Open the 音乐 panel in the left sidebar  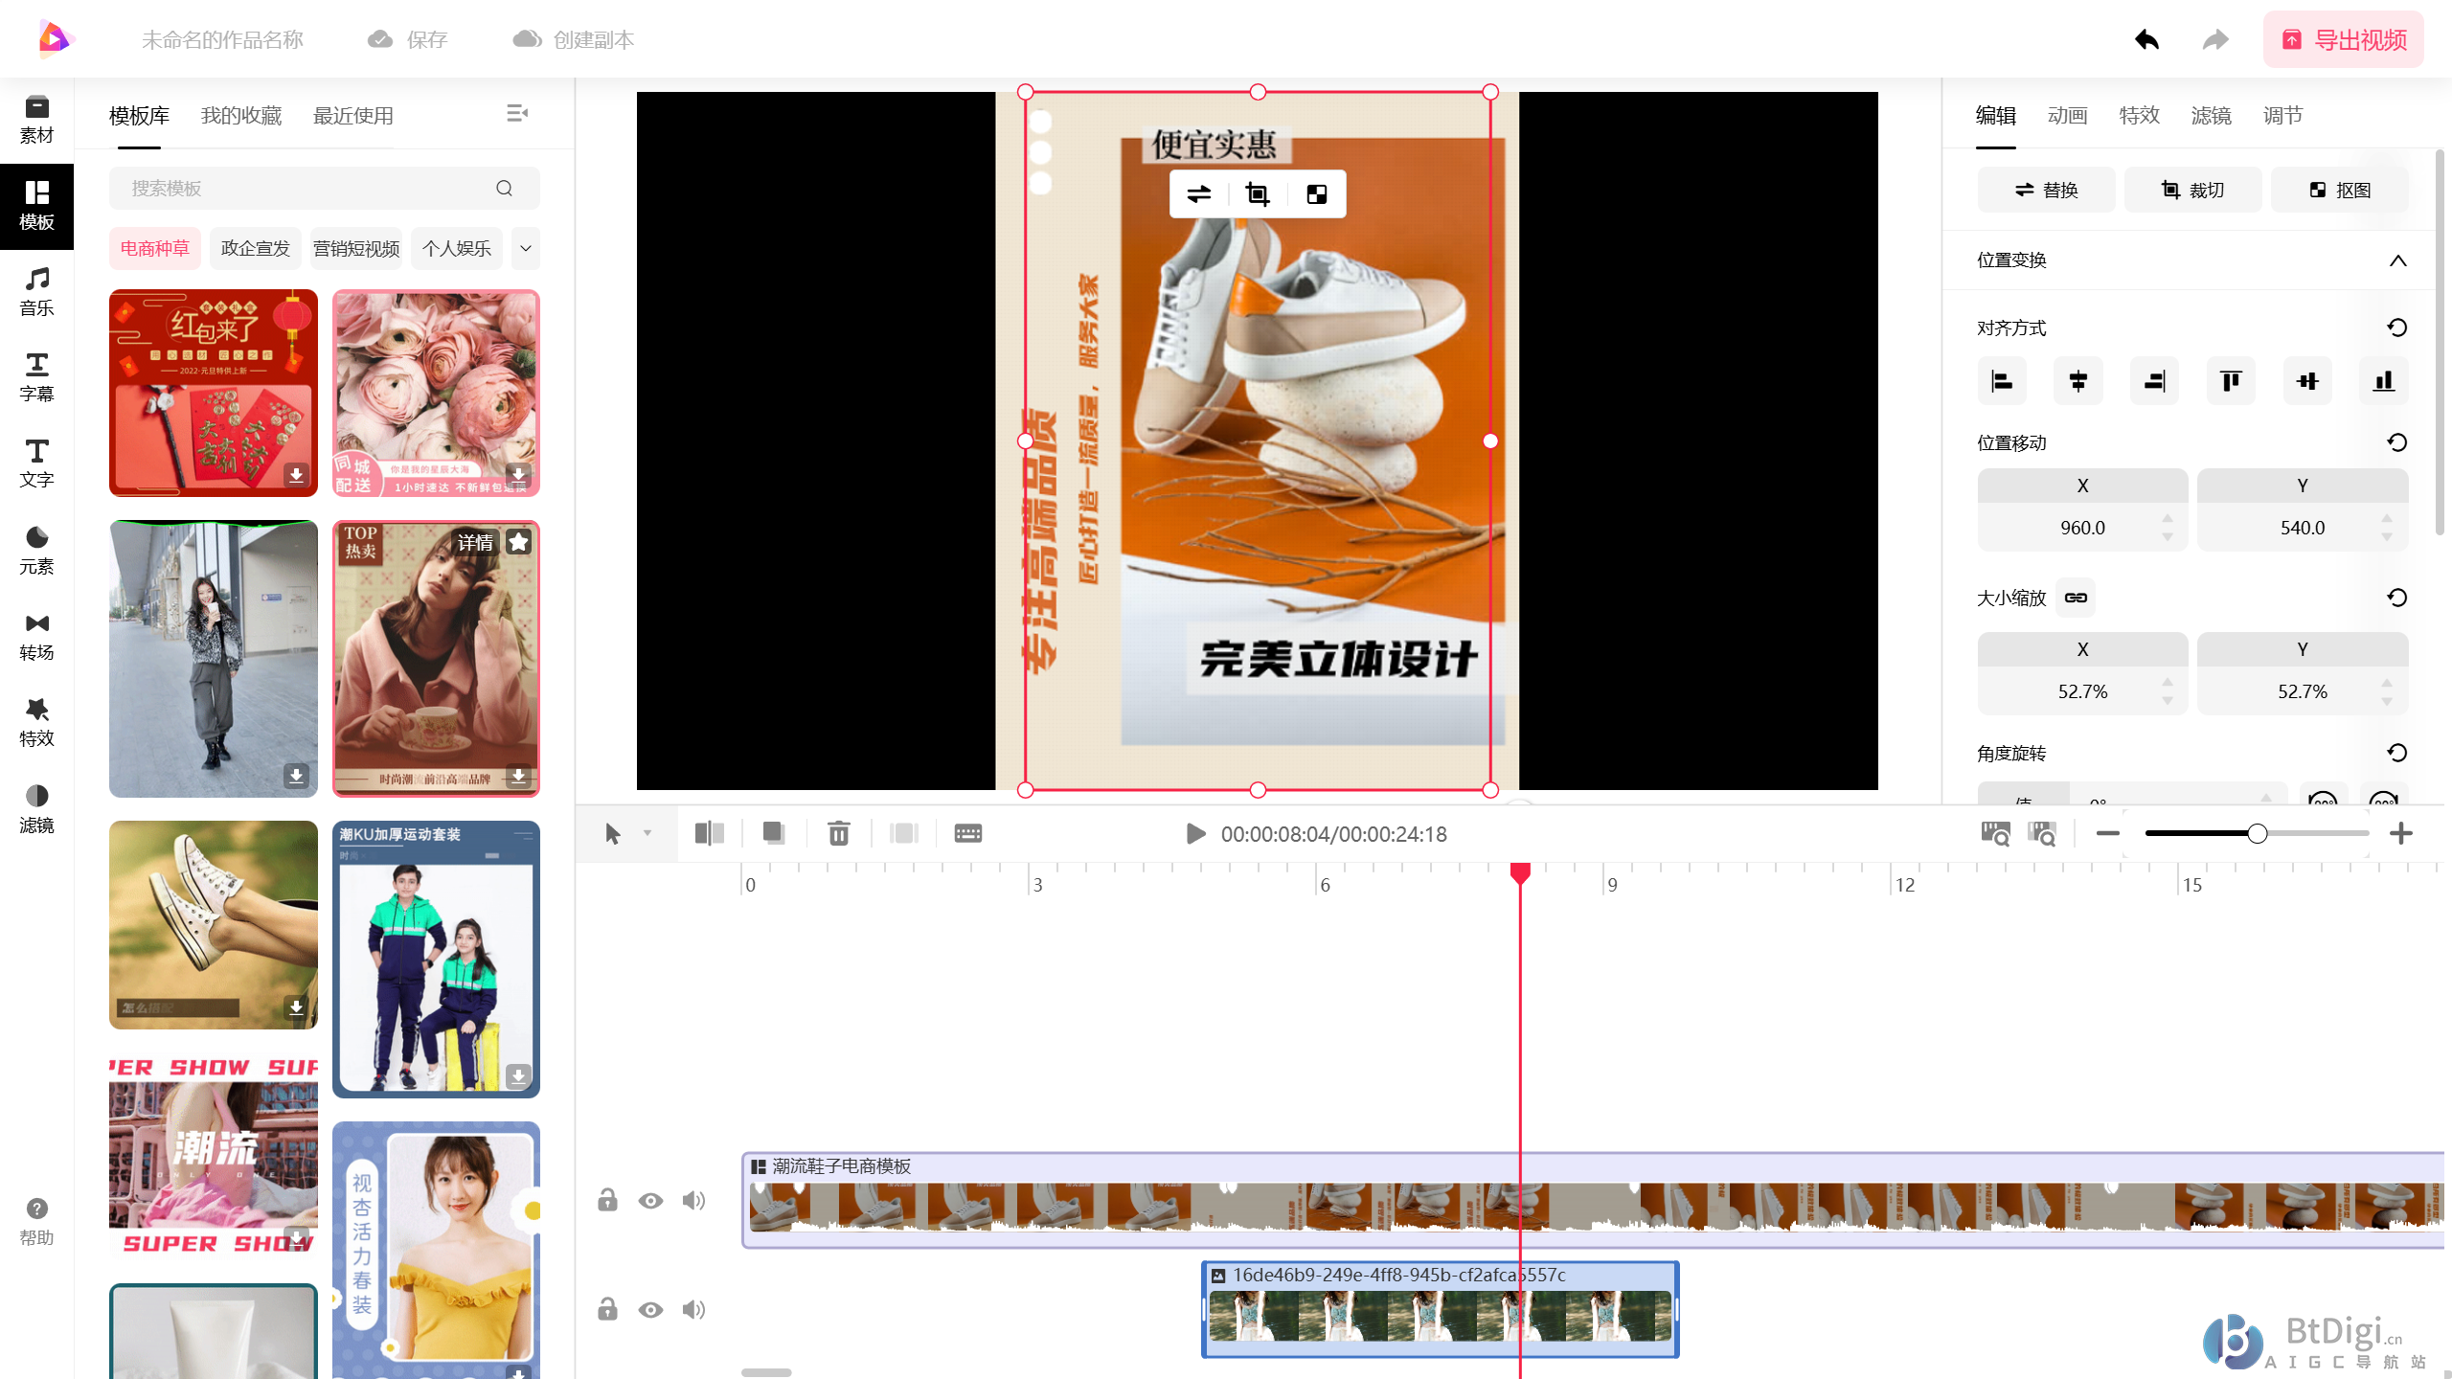click(x=36, y=290)
